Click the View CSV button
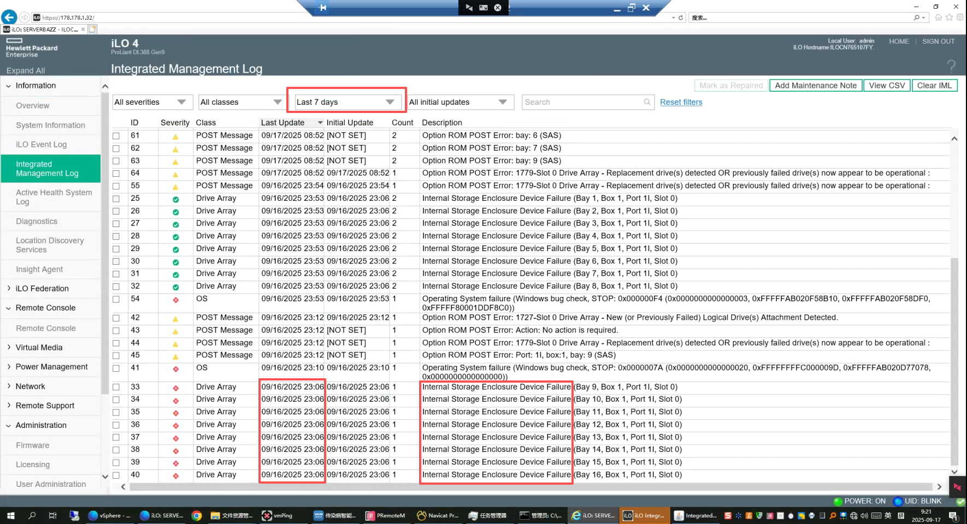Screen dimensions: 967x524 (887, 85)
